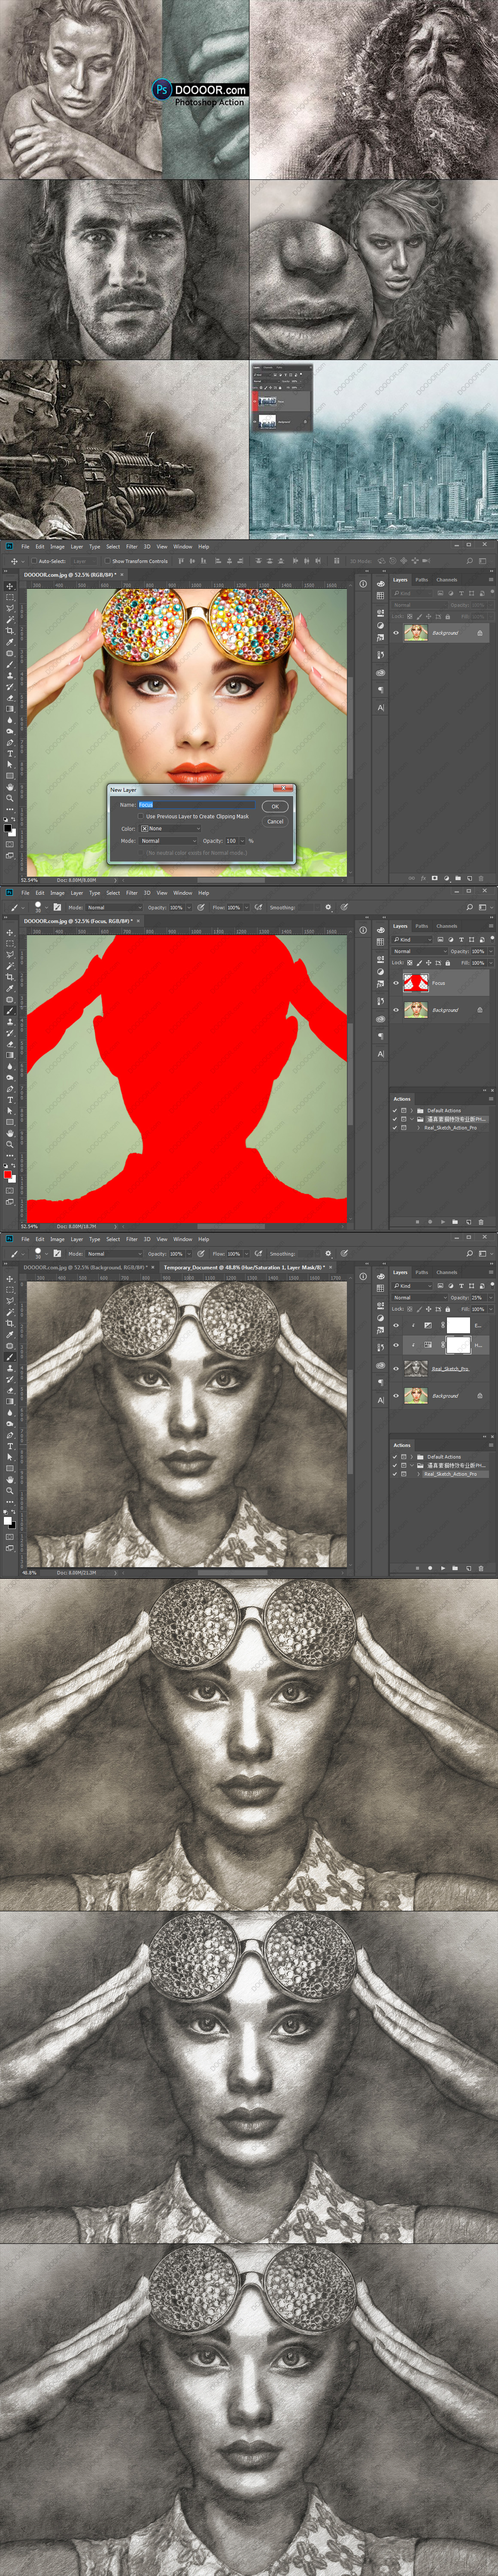Viewport: 498px width, 2576px height.
Task: Open the Window menu in the sketch-result Photoshop window
Action: click(182, 1238)
